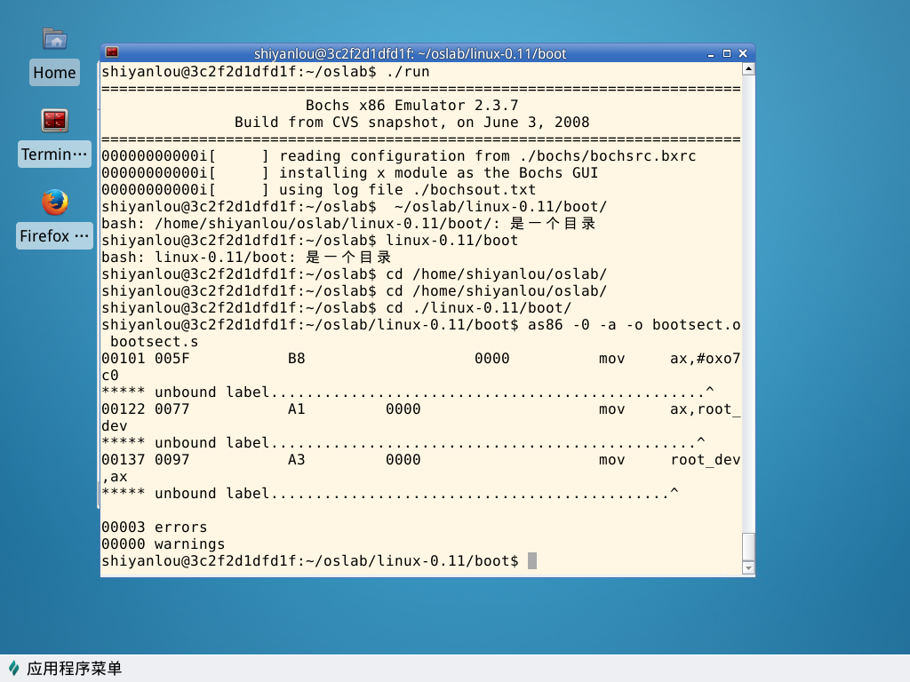Select the Terminal emulator desktop icon
The image size is (910, 682).
(55, 121)
